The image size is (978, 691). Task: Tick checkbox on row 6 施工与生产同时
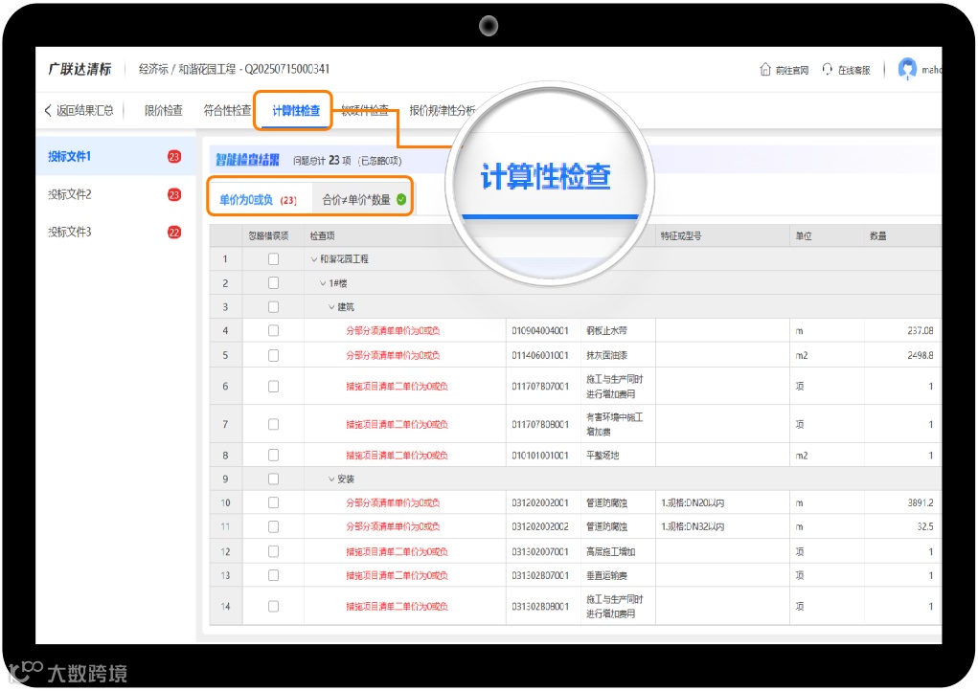(273, 387)
